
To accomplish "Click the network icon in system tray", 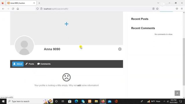I will (x=168, y=101).
